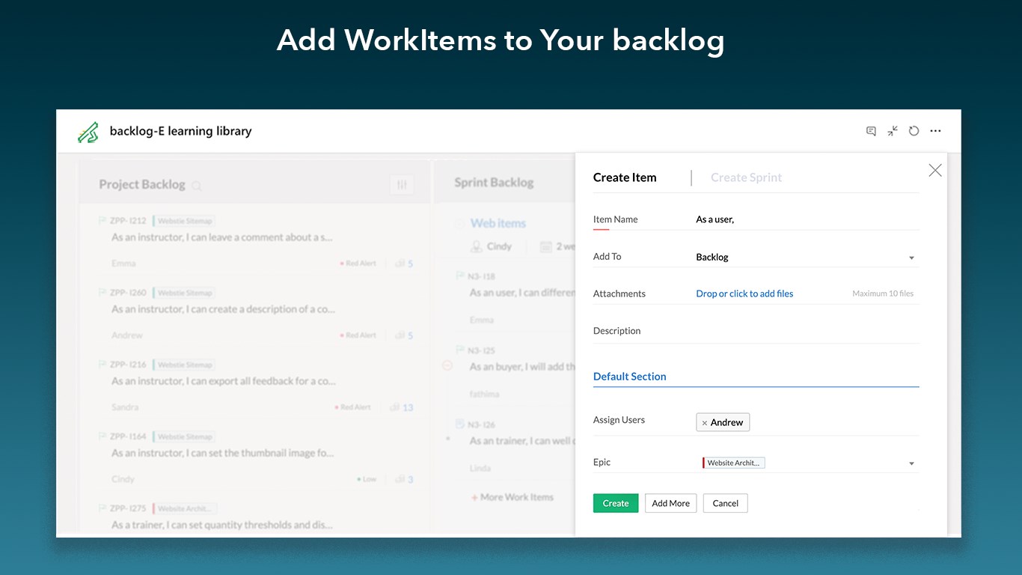Screen dimensions: 1022x575
Task: Click Drop or click to add files
Action: [x=744, y=293]
